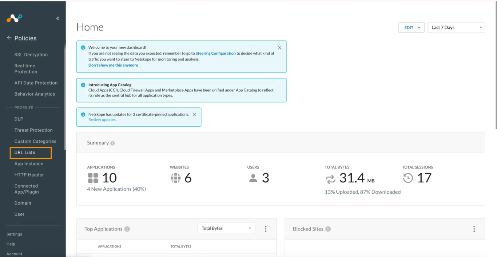Click the Netskope logo
497x257 pixels.
(x=15, y=18)
